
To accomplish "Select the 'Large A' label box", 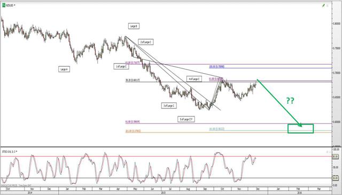I will pyautogui.click(x=64, y=69).
